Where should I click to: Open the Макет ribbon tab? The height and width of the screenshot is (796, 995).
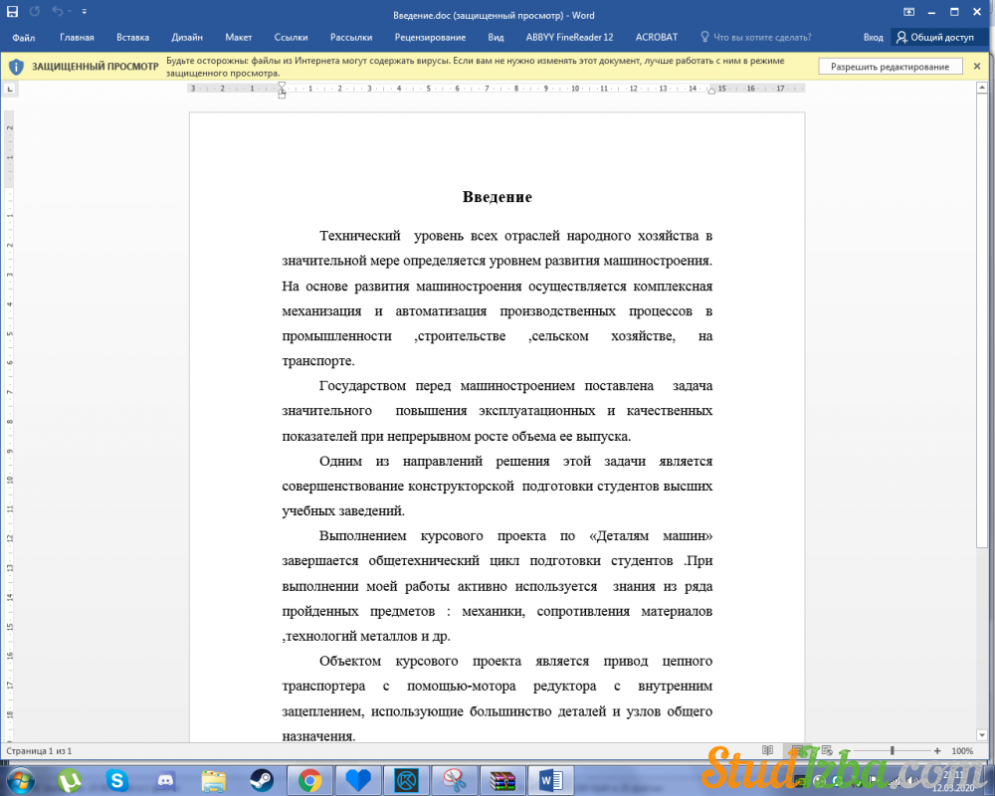click(x=239, y=38)
